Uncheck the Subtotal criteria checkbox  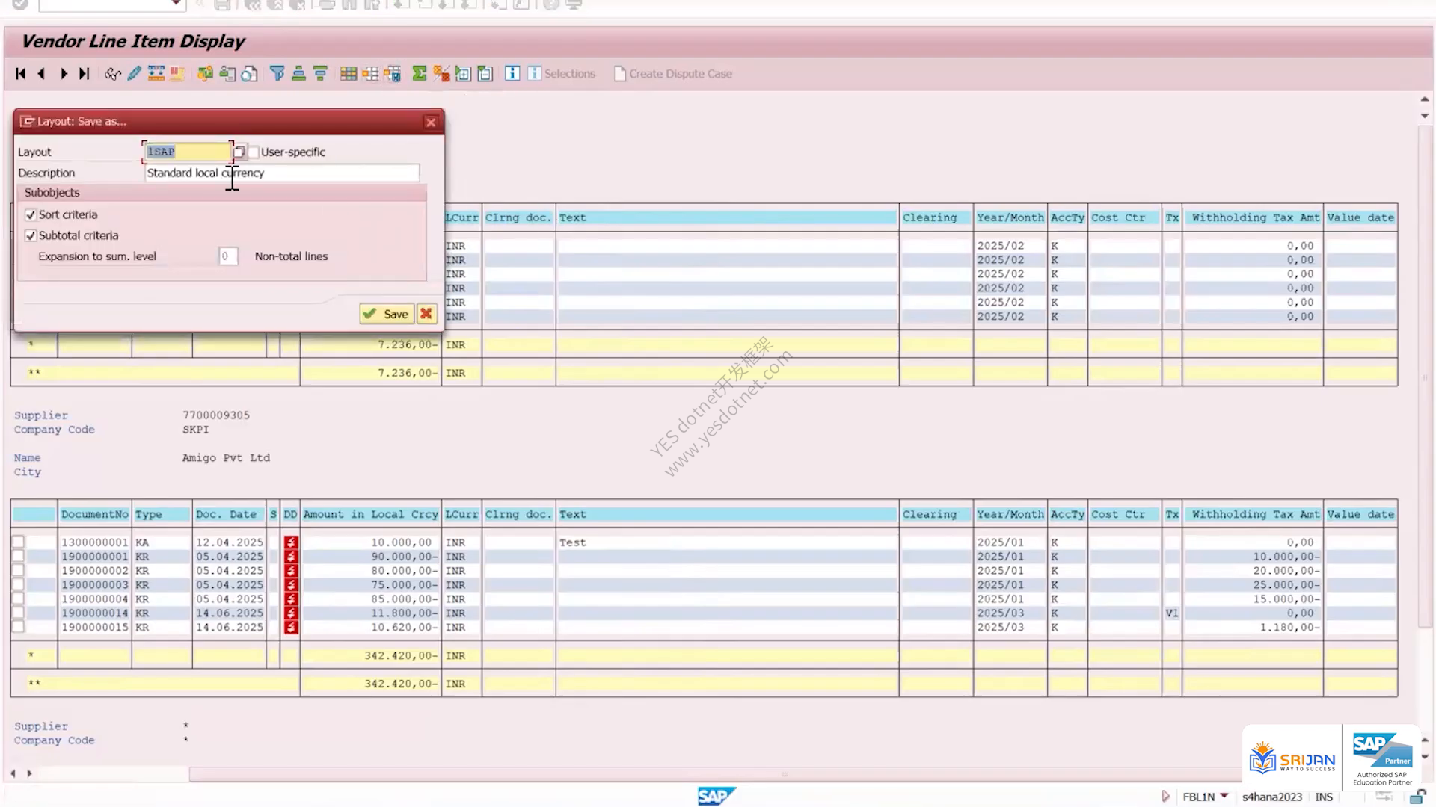click(31, 235)
